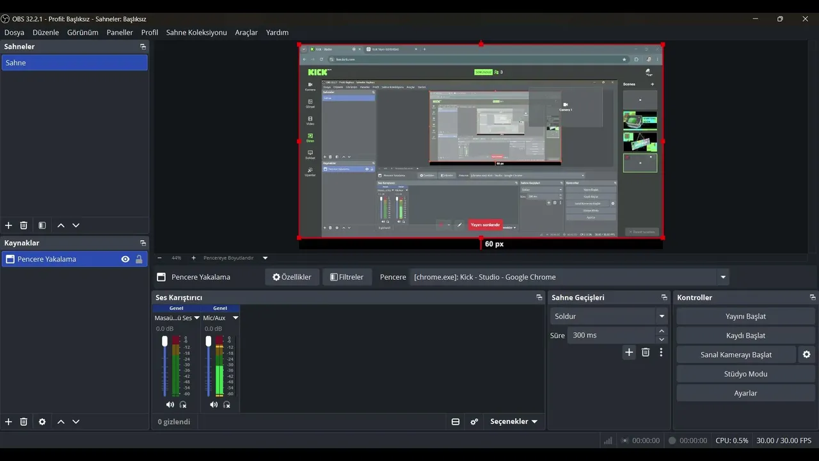Viewport: 819px width, 461px height.
Task: Move scene up in Sahneler list
Action: 61,225
